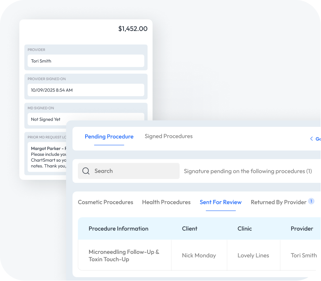
Task: Click the Lovely Lines clinic cell
Action: tap(253, 255)
